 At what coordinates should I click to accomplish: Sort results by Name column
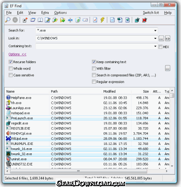click(27, 92)
